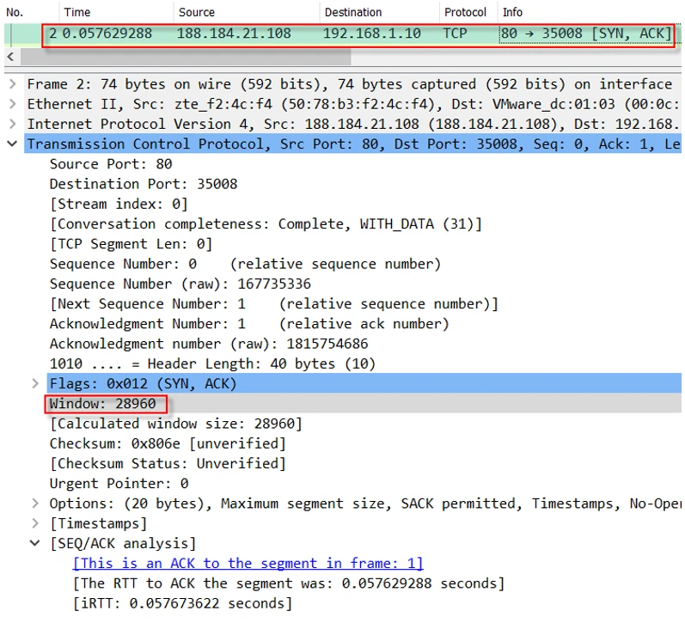Viewport: 685px width, 623px height.
Task: Expand the Frame 2 tree node
Action: [x=11, y=84]
